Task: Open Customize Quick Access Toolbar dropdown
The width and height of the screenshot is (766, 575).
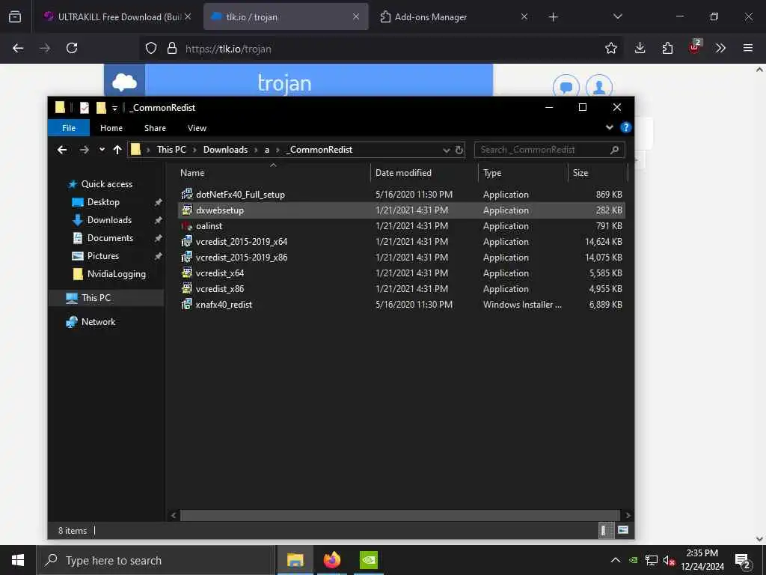Action: pyautogui.click(x=114, y=108)
